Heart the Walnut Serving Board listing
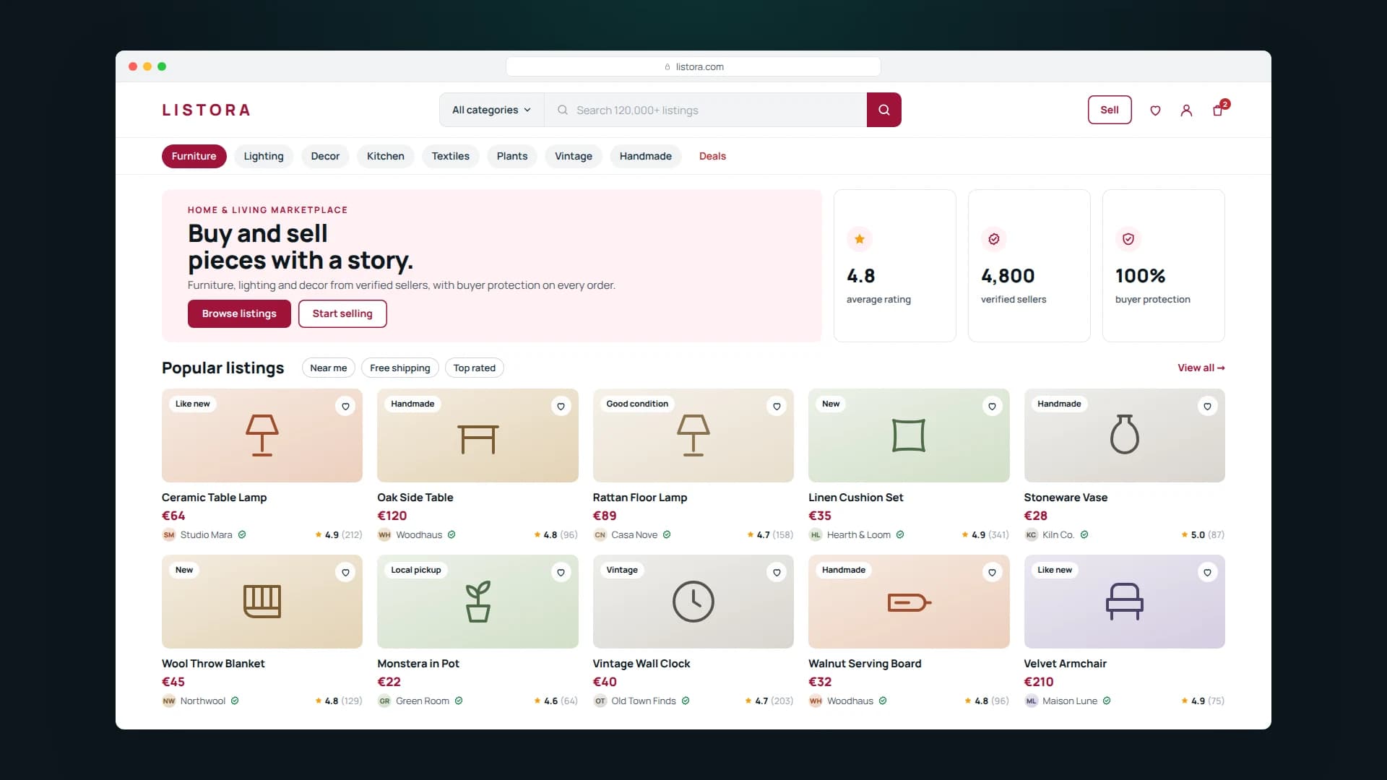 (992, 573)
